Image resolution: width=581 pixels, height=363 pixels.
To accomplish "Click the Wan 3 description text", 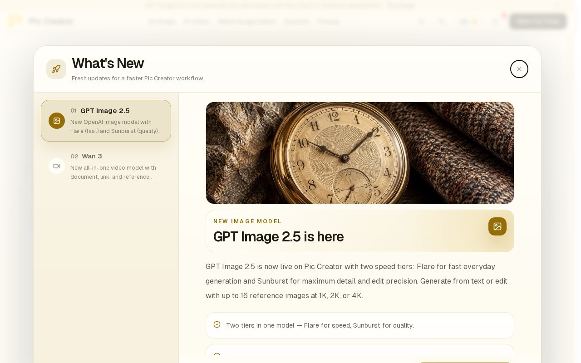I will (x=113, y=172).
